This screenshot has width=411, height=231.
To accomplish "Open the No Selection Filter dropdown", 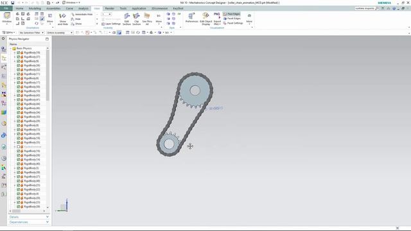I will coord(31,33).
